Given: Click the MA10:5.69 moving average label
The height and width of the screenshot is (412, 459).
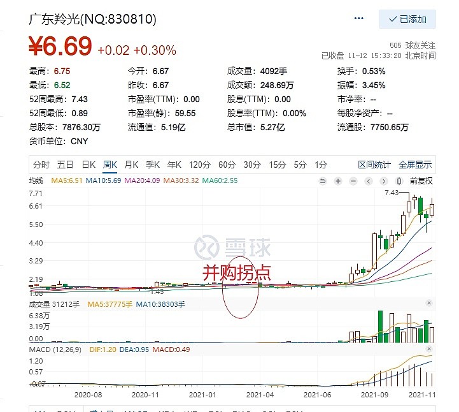Looking at the screenshot, I should pyautogui.click(x=103, y=180).
